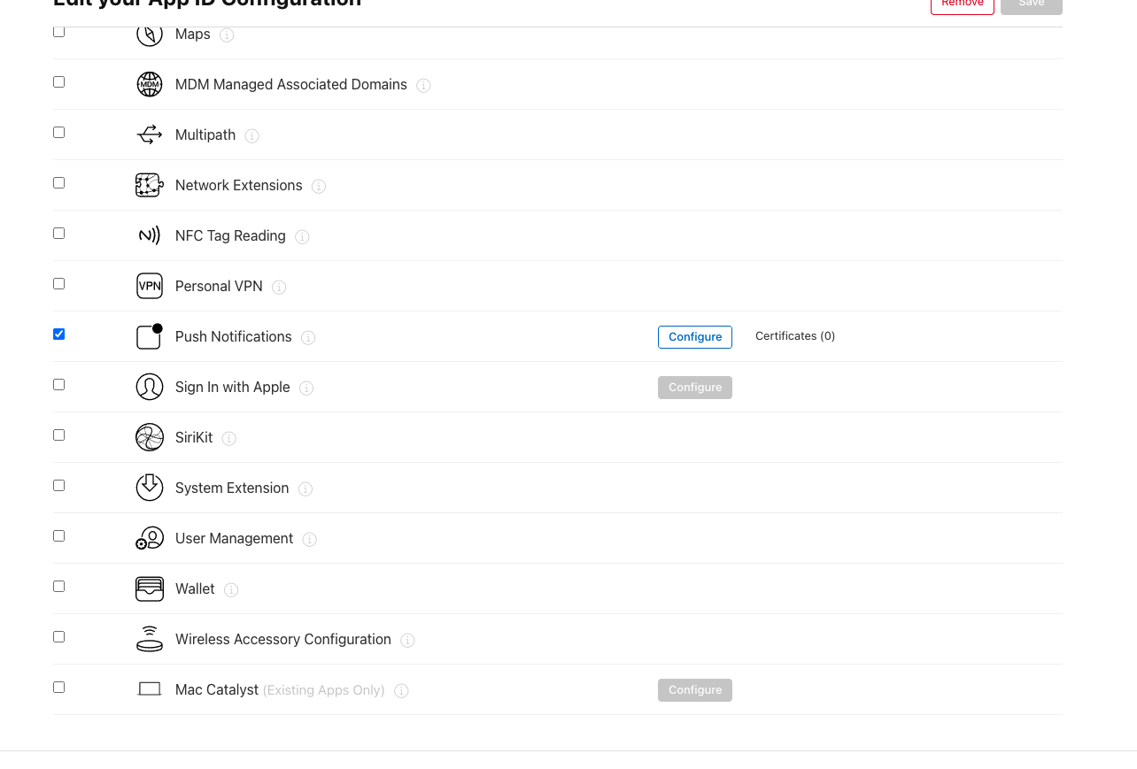Open info icon next to Sign In with Apple
Image resolution: width=1137 pixels, height=769 pixels.
click(306, 388)
